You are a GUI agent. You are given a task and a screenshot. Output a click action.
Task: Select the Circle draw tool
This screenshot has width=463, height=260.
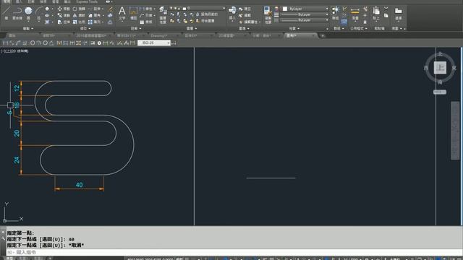(x=28, y=13)
